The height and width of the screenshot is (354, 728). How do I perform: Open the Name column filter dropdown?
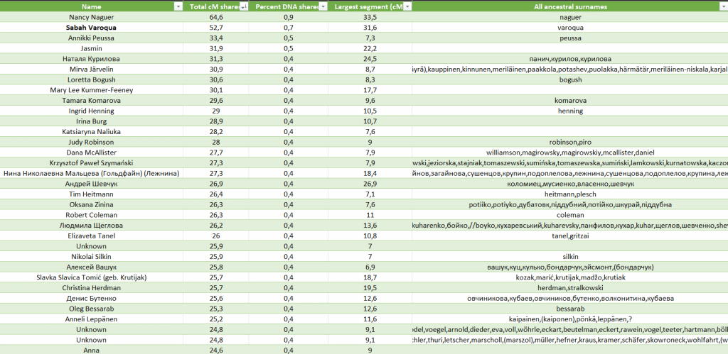(178, 6)
